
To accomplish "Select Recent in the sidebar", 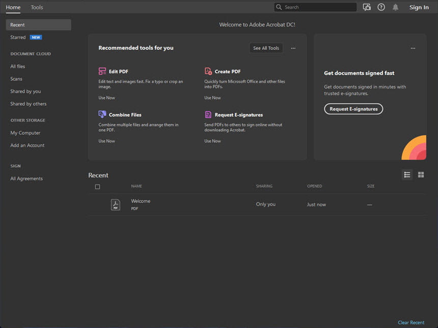I will pos(39,25).
